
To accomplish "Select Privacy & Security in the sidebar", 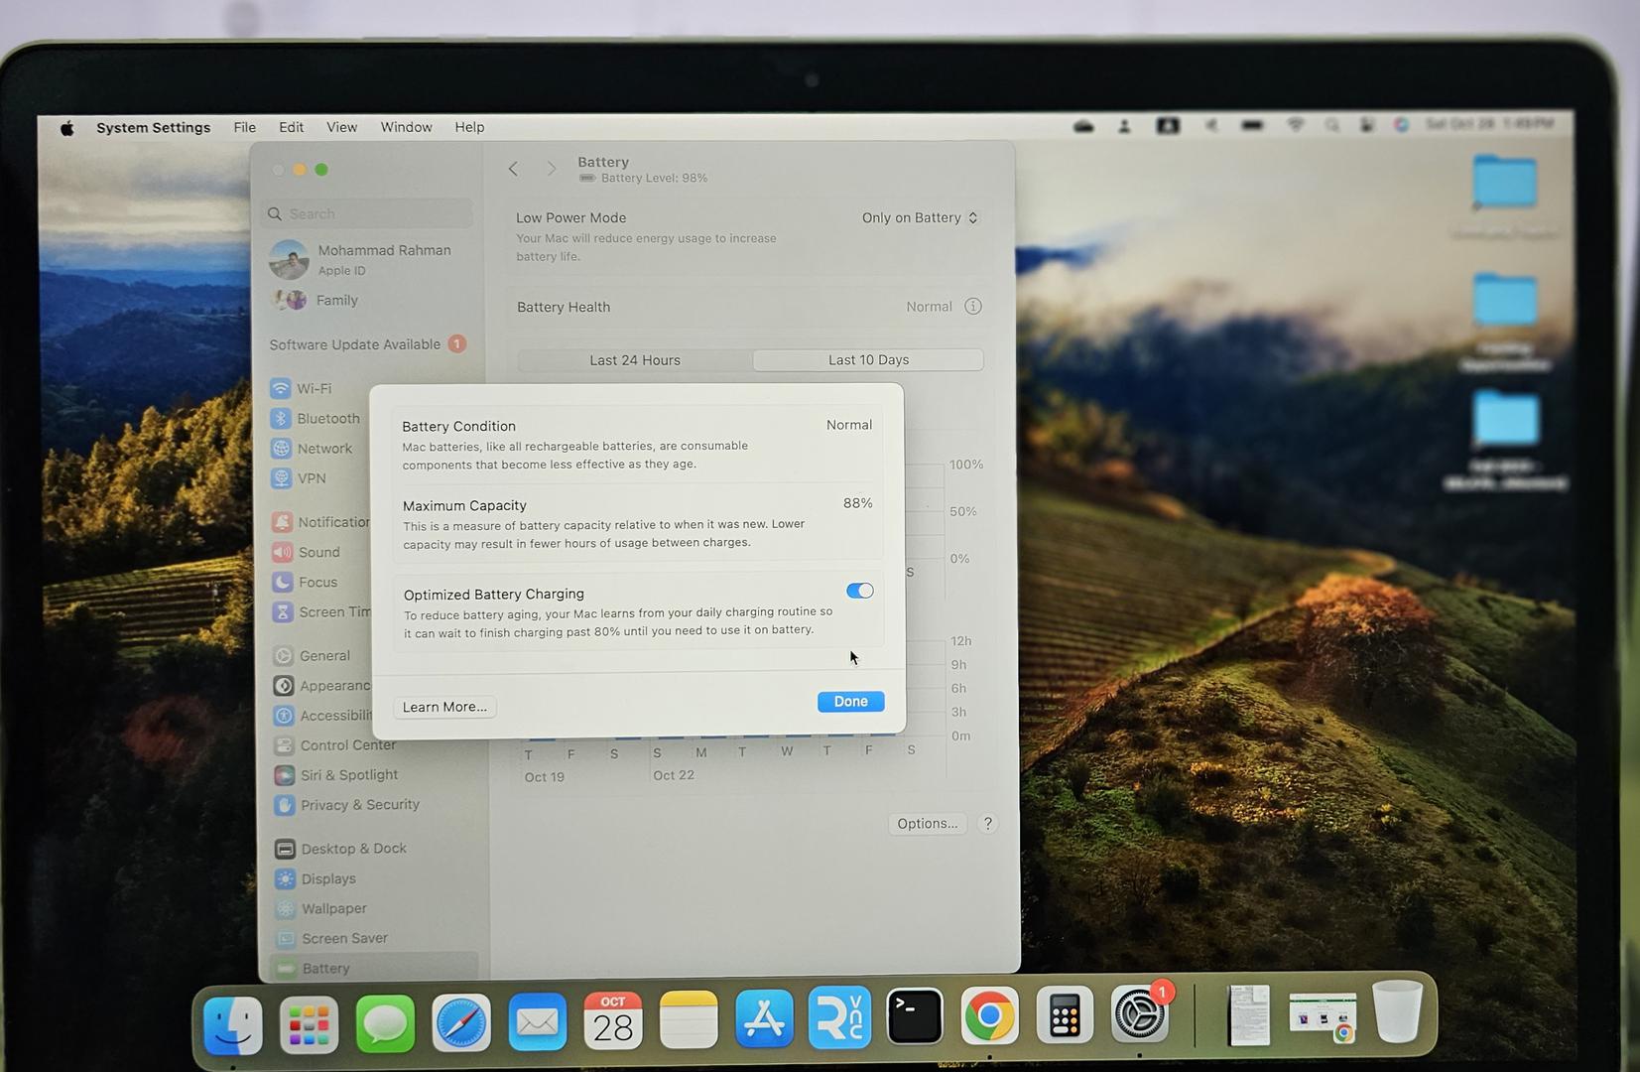I will coord(347,804).
